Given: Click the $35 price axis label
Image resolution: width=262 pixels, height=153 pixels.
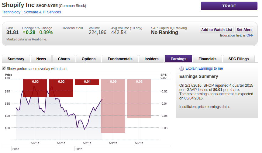Looking at the screenshot, I should click(x=7, y=92).
